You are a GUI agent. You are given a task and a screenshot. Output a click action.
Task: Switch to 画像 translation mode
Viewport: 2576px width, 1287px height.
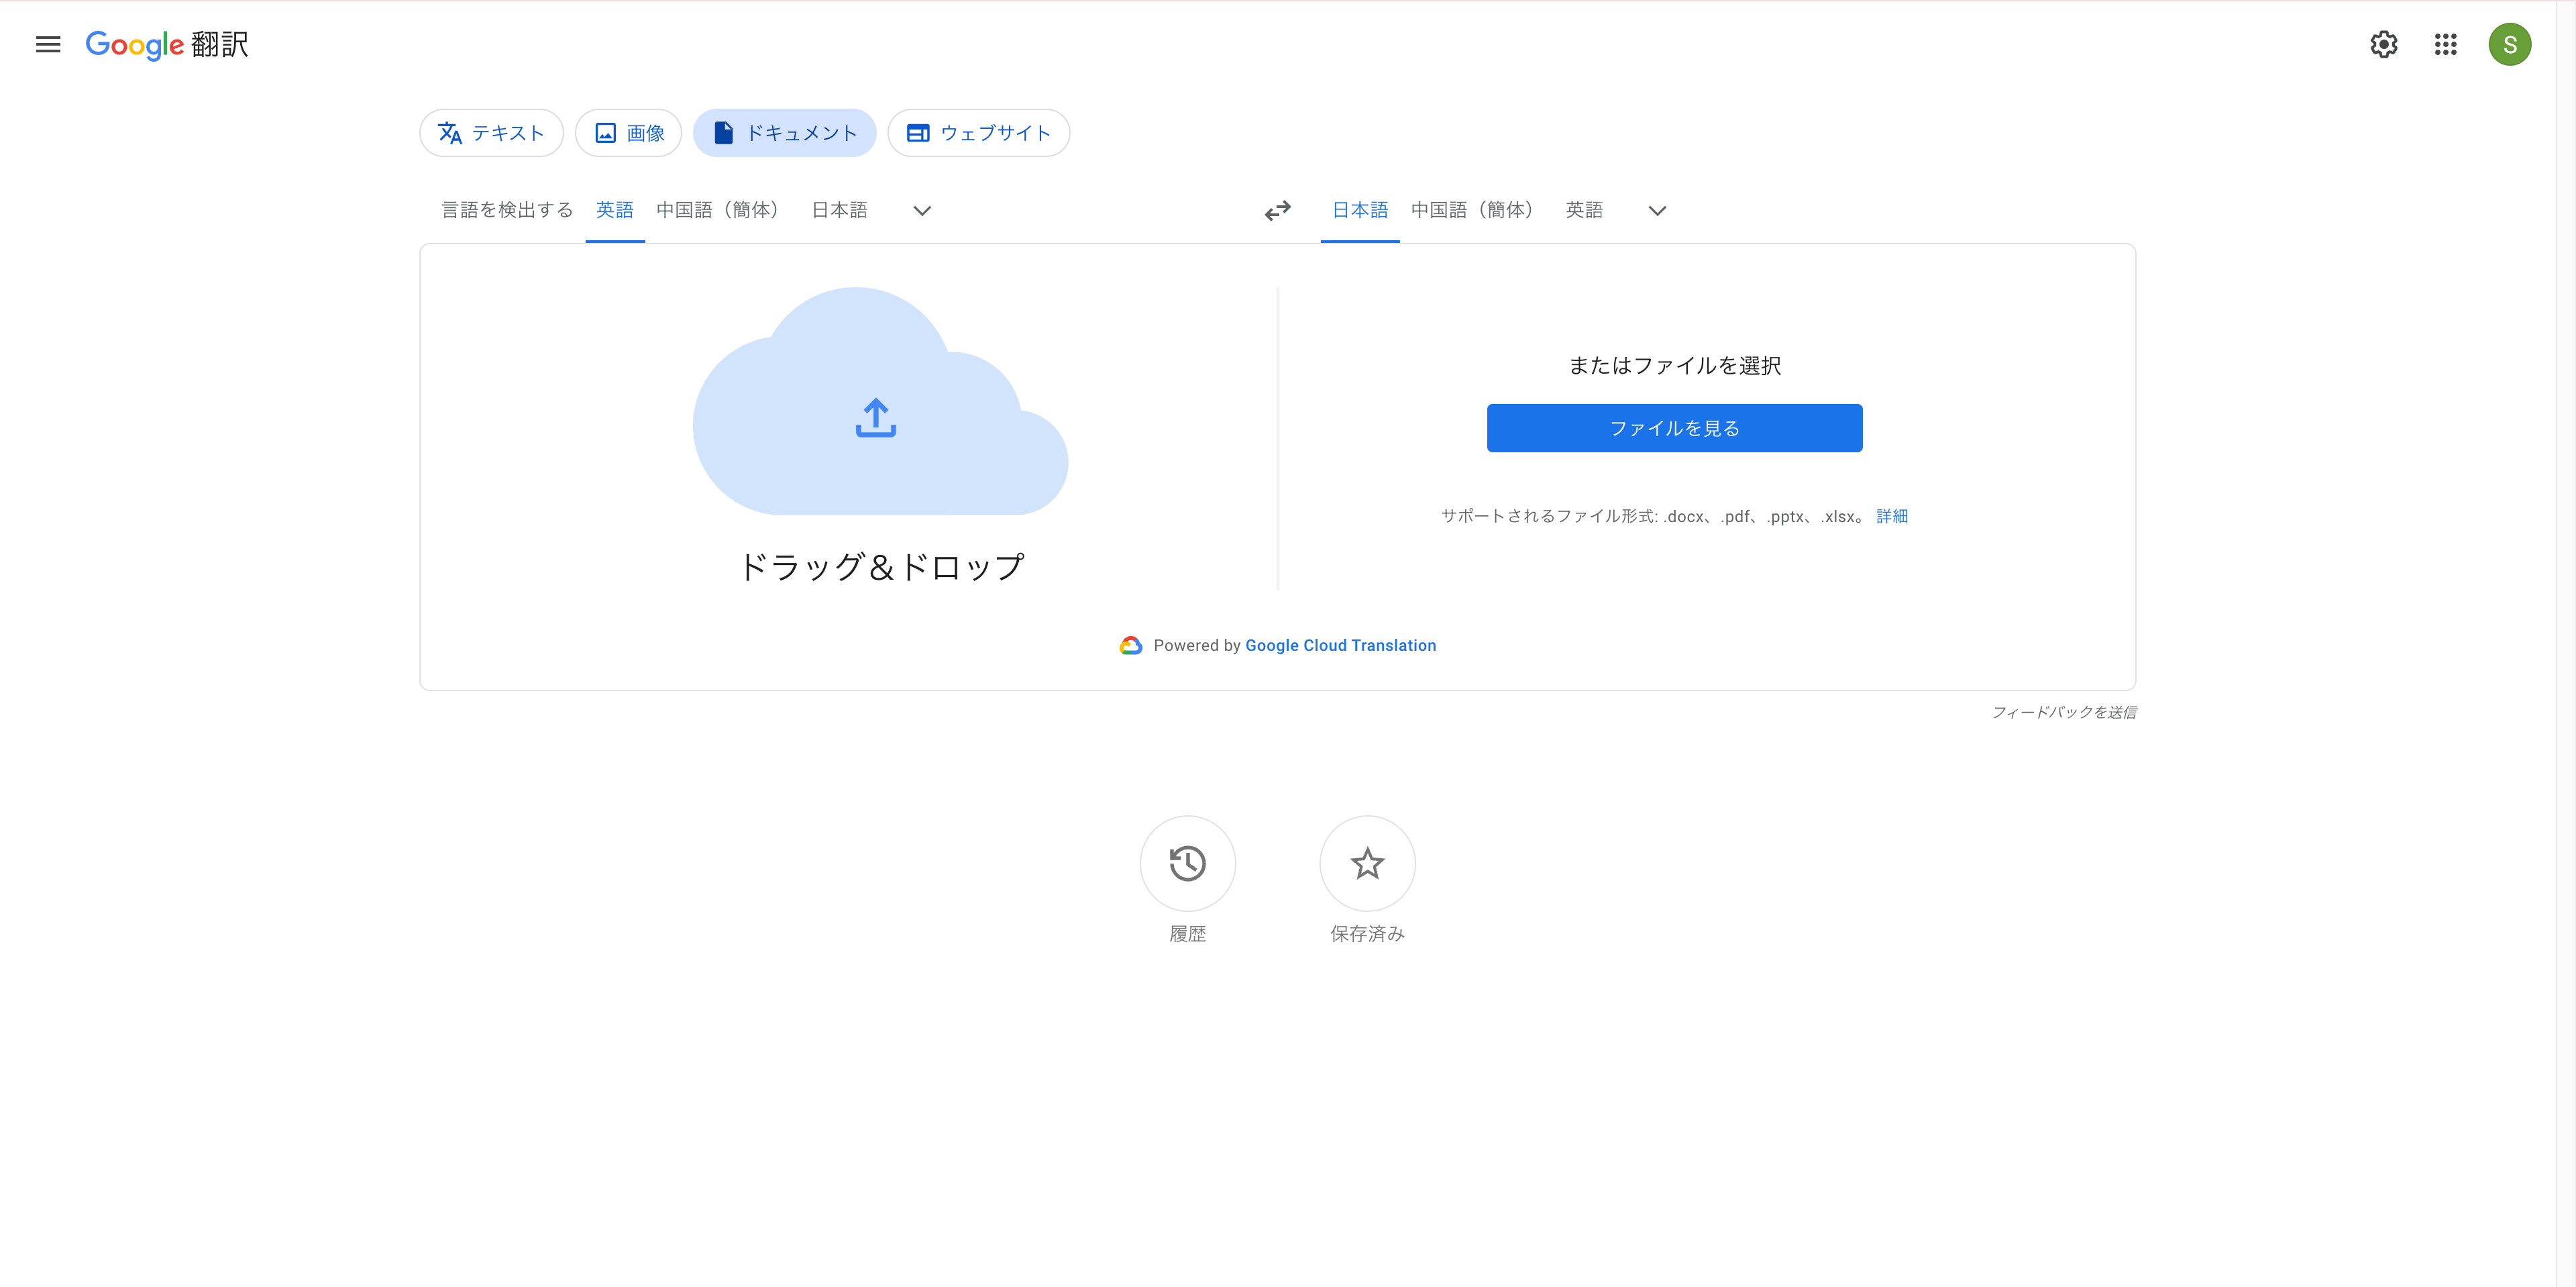click(629, 133)
